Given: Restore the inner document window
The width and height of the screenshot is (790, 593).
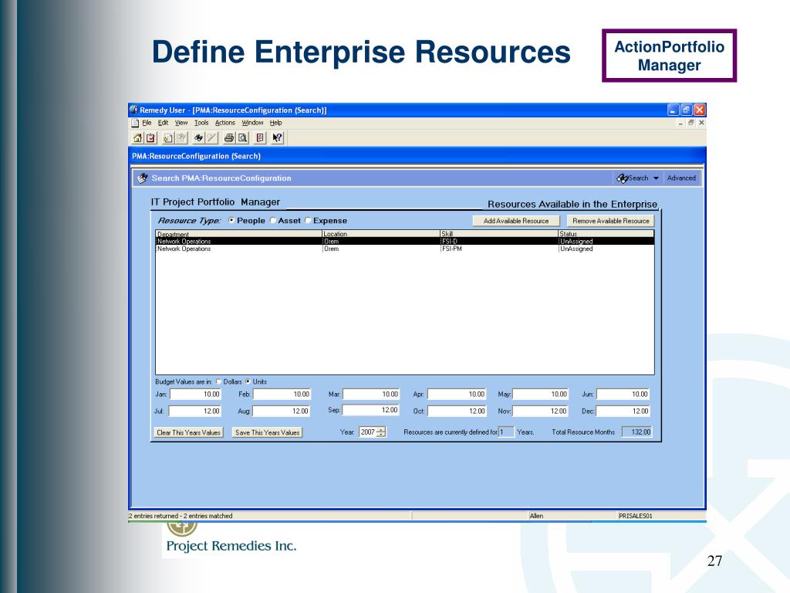Looking at the screenshot, I should (691, 123).
